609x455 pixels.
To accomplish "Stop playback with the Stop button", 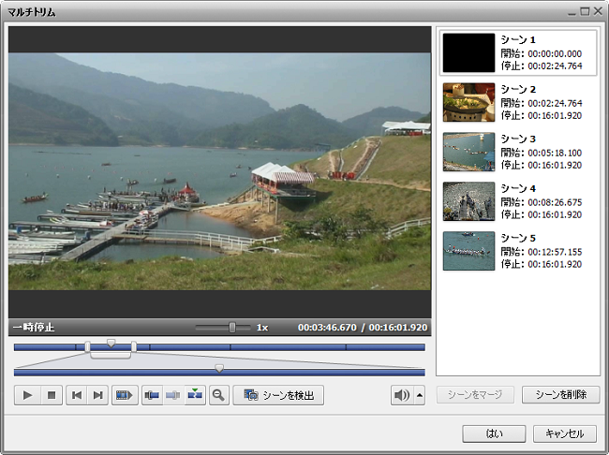I will coord(51,395).
